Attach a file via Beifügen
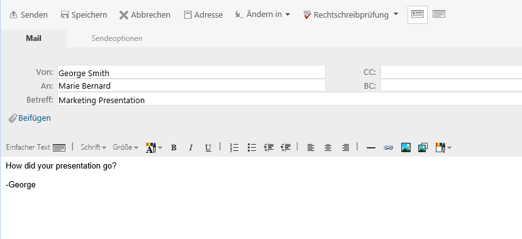 [30, 118]
